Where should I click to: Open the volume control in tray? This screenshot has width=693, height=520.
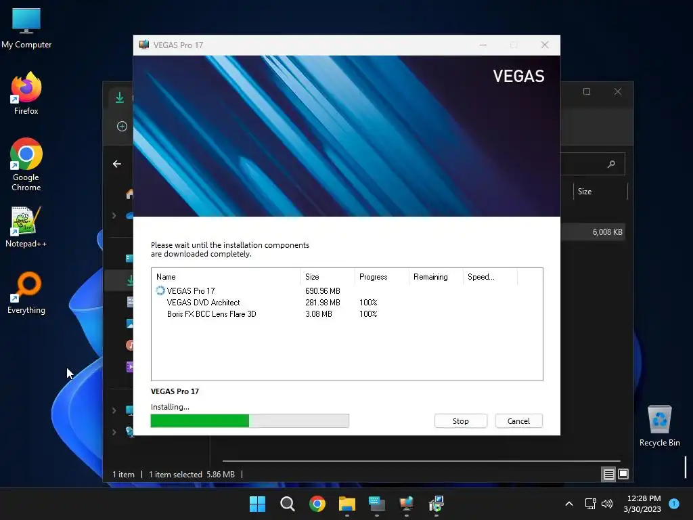click(x=607, y=504)
